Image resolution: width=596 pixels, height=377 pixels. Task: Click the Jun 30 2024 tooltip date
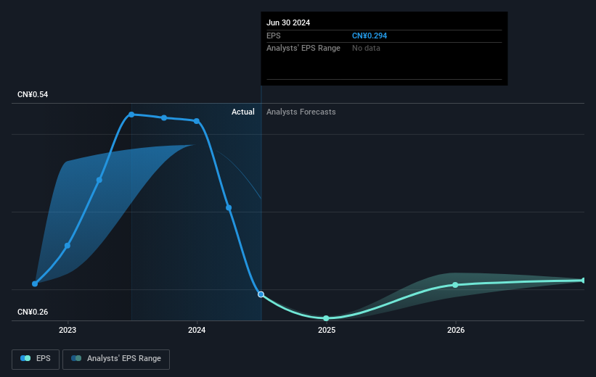tap(288, 22)
